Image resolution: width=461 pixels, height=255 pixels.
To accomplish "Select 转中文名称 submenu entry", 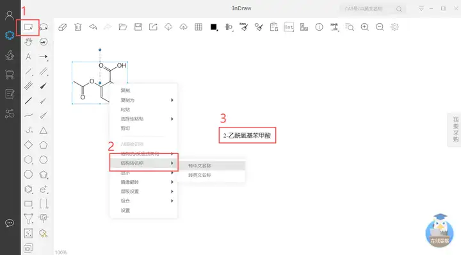I will pos(212,165).
